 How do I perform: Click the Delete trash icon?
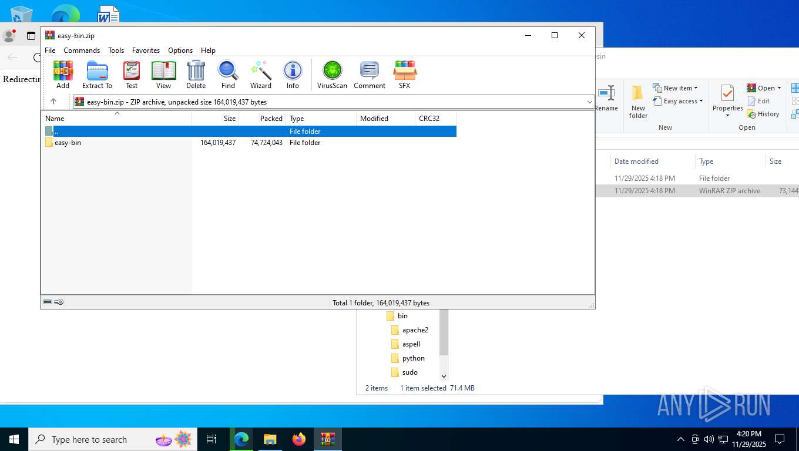pyautogui.click(x=196, y=75)
